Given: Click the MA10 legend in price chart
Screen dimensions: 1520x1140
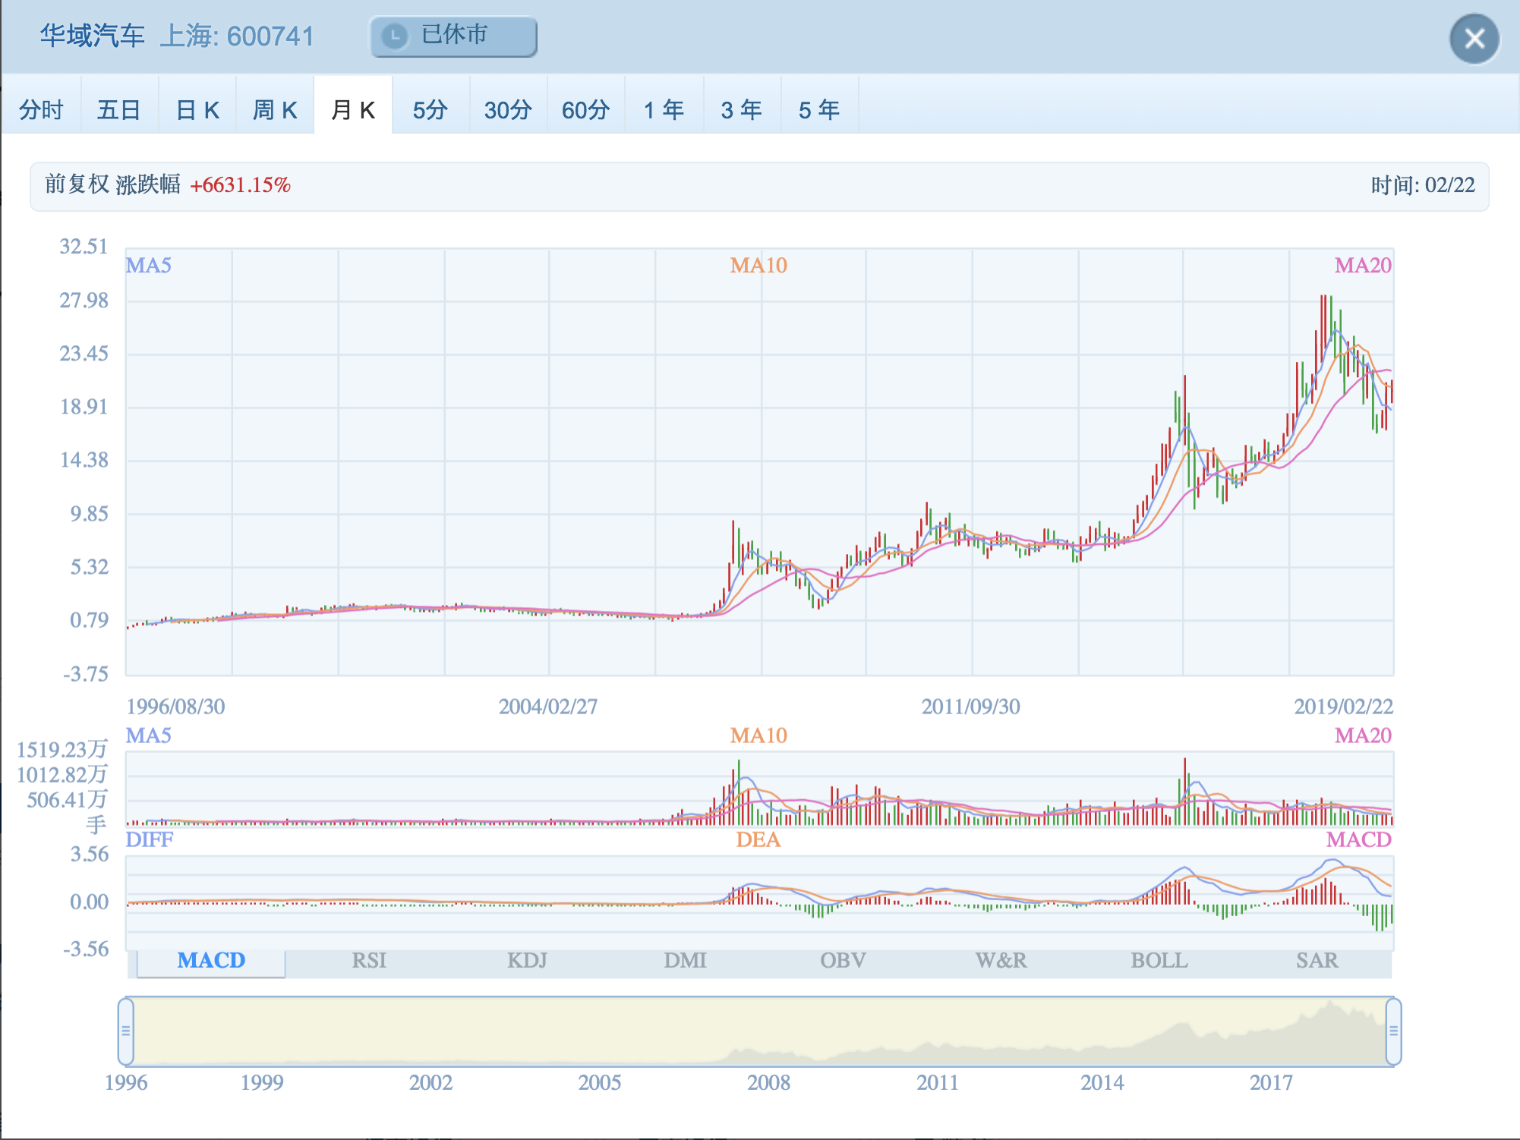Looking at the screenshot, I should click(758, 266).
